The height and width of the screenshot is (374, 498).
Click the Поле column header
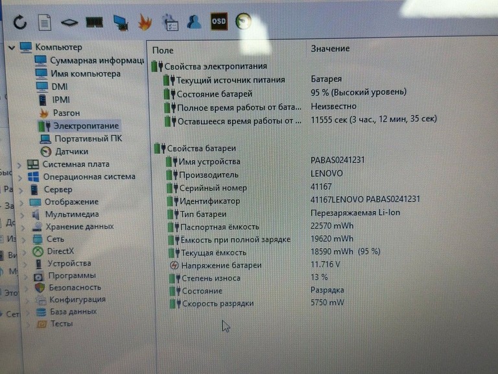[x=163, y=51]
